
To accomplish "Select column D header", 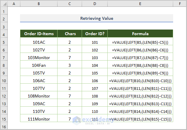I will click(x=95, y=4).
